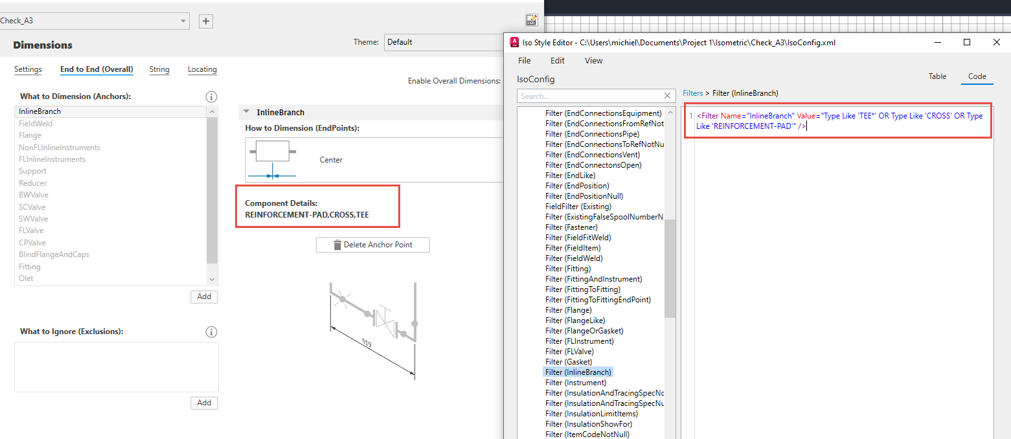Follow the Filters breadcrumb link
The width and height of the screenshot is (1011, 439).
tap(692, 93)
